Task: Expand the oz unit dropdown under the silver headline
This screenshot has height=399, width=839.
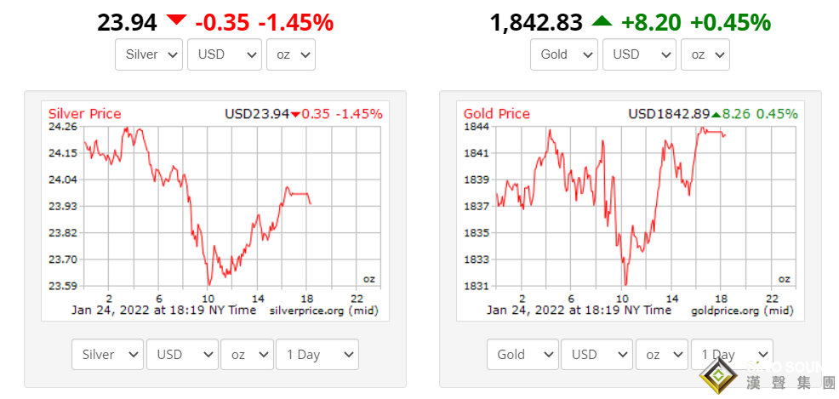Action: pyautogui.click(x=290, y=54)
